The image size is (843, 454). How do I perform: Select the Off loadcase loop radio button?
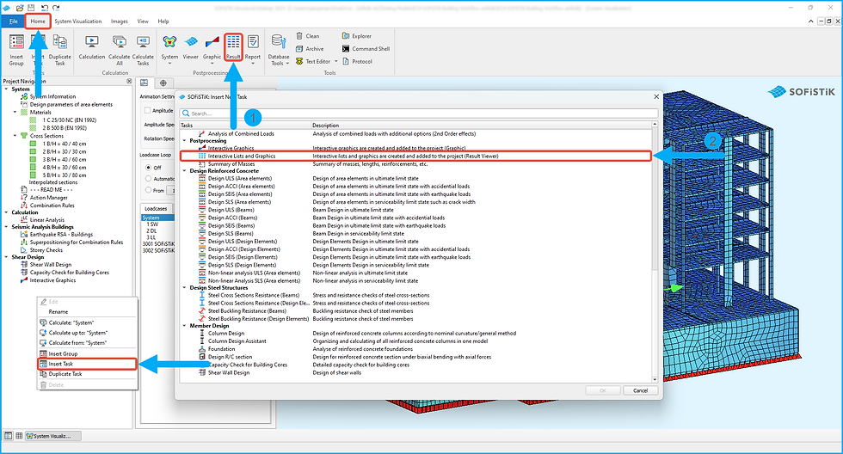pyautogui.click(x=148, y=168)
